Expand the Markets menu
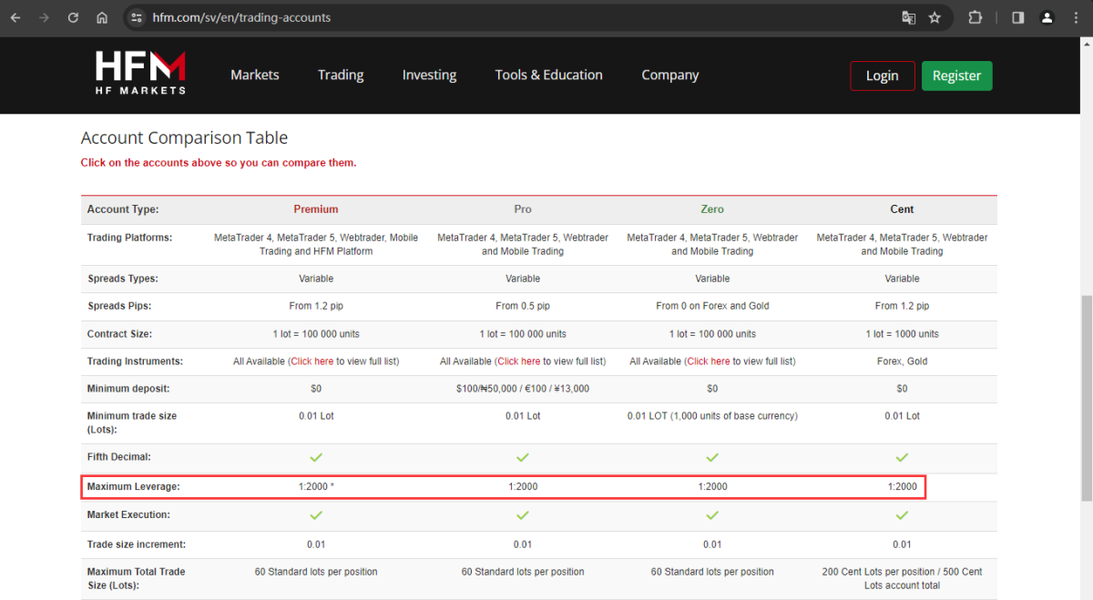Image resolution: width=1093 pixels, height=600 pixels. point(254,75)
